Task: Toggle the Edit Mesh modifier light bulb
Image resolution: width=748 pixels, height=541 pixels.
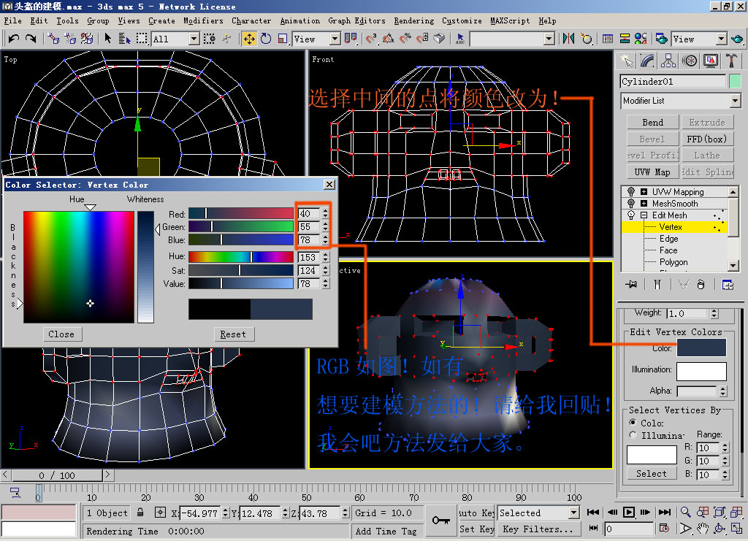Action: click(631, 215)
